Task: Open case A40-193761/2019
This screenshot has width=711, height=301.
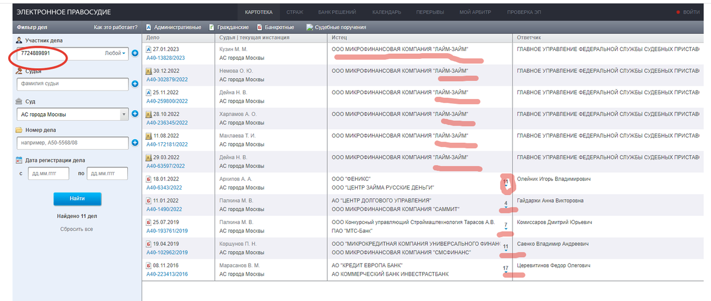Action: [167, 231]
